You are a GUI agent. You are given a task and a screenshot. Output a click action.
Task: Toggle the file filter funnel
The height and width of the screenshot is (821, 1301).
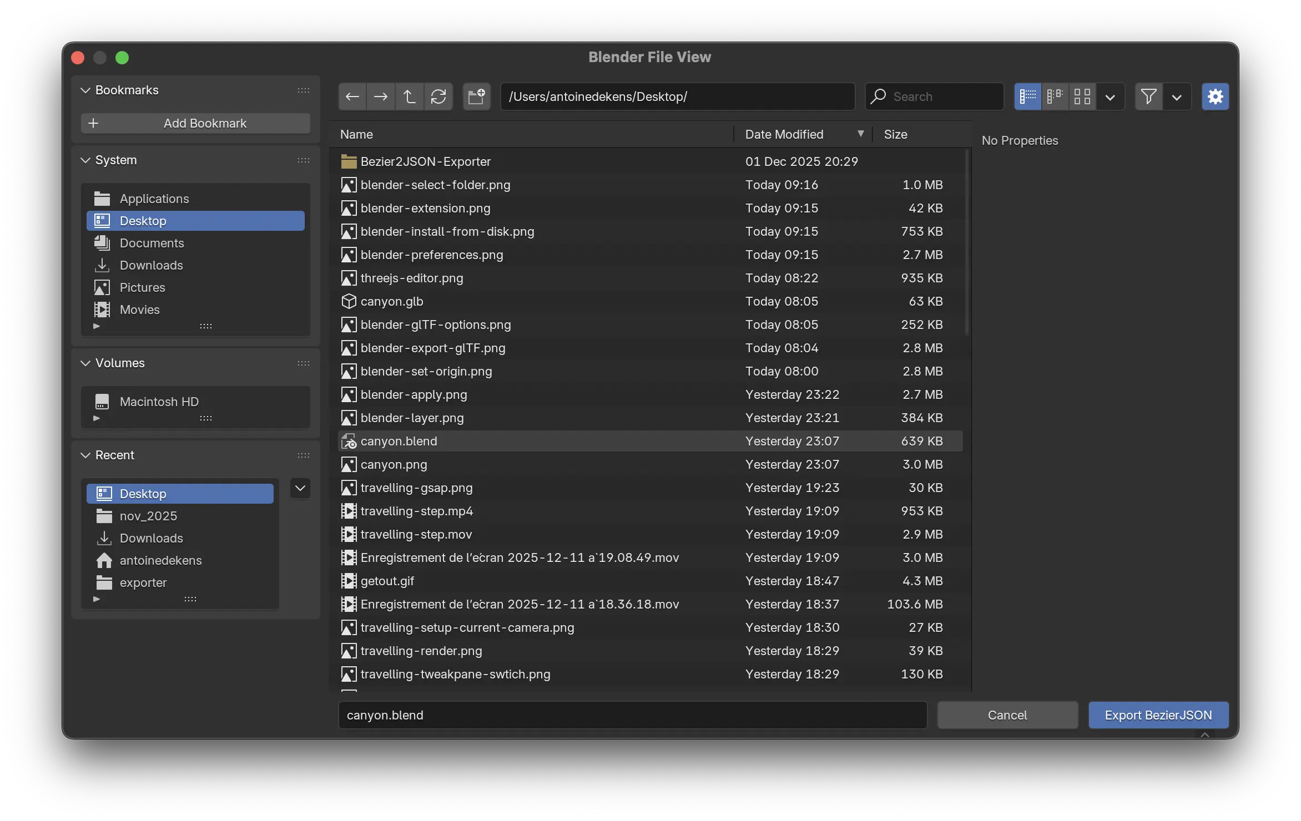tap(1148, 97)
